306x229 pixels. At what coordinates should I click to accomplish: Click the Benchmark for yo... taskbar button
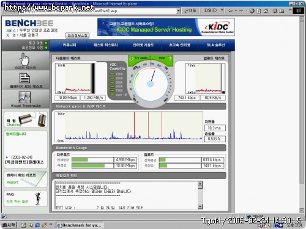pos(80,225)
